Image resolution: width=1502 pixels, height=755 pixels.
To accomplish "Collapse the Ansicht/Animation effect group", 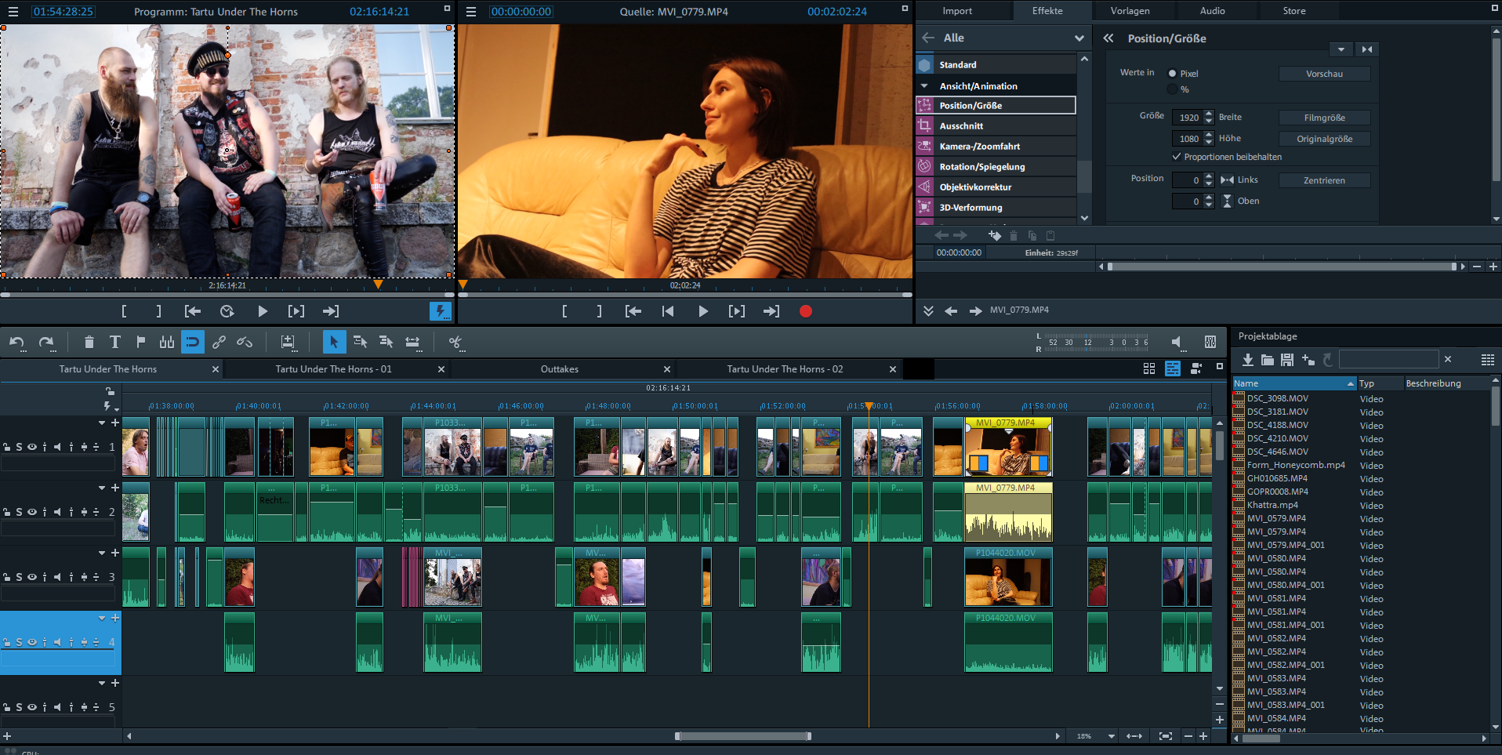I will click(x=925, y=86).
